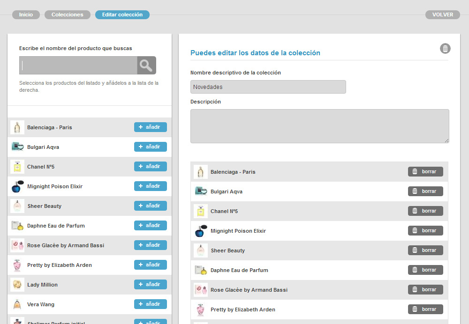This screenshot has width=469, height=324.
Task: Click the Mignight Poison Elixir thumbnail in the left list
Action: pos(17,186)
